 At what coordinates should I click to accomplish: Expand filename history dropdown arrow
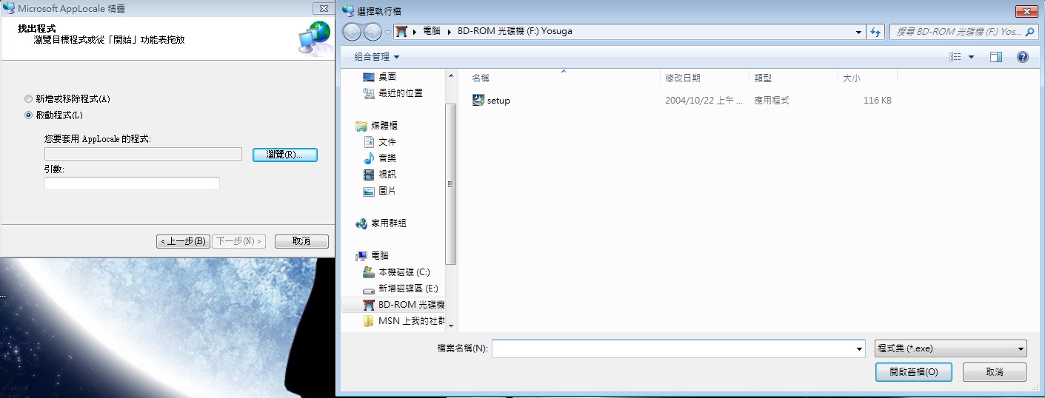click(859, 348)
